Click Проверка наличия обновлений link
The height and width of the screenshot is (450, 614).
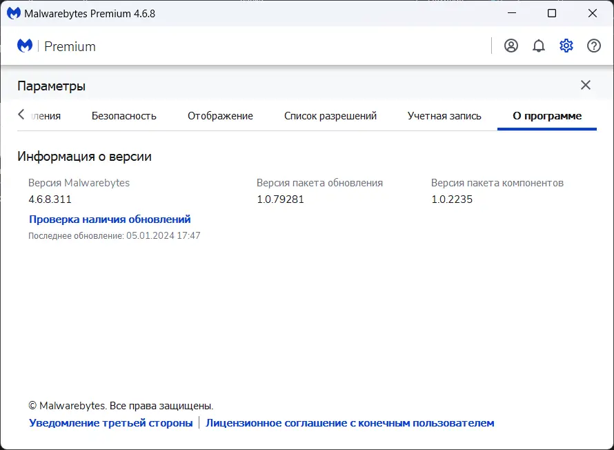pyautogui.click(x=110, y=219)
